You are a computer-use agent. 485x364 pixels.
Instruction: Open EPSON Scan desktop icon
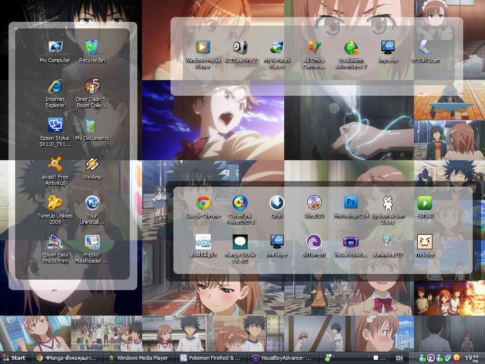coord(425,51)
